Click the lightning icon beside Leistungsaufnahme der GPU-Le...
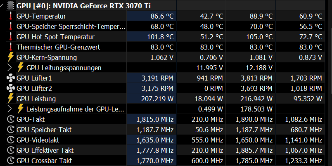Image resolution: width=332 pixels, height=166 pixels. pos(21,109)
